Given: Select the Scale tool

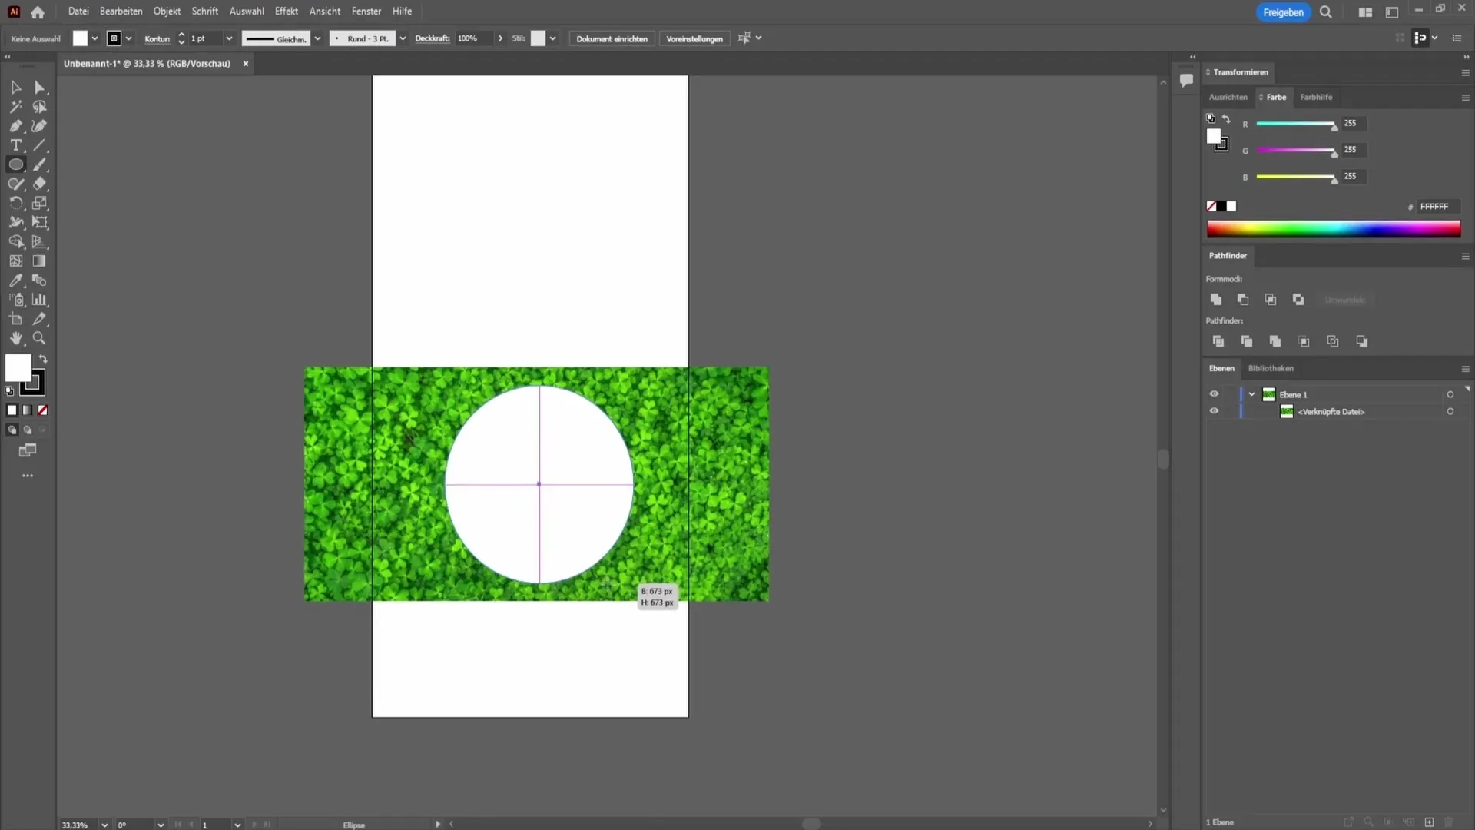Looking at the screenshot, I should point(39,203).
